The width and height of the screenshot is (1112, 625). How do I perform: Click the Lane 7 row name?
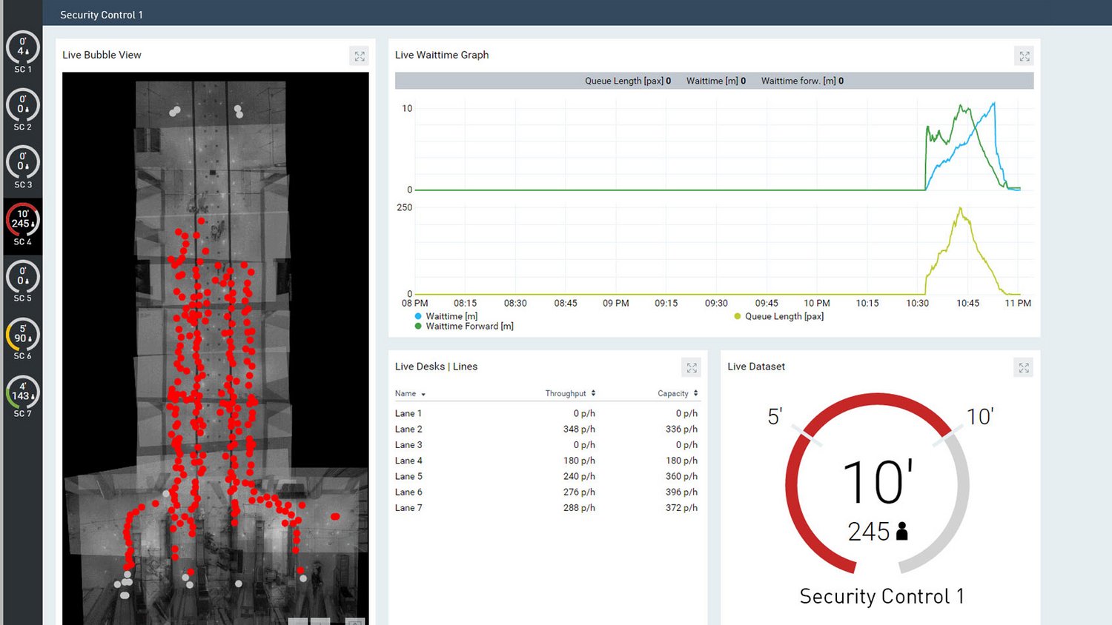point(408,507)
